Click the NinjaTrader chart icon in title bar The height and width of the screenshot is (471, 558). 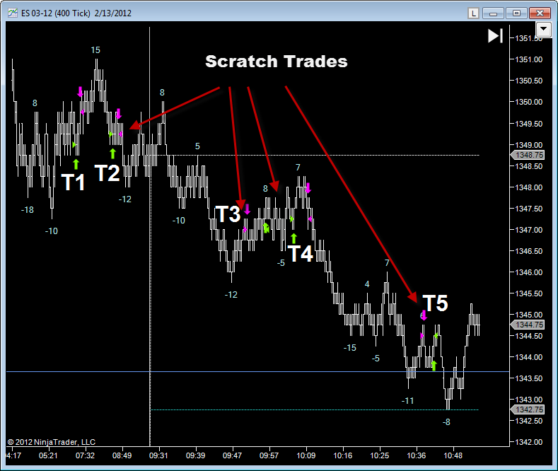coord(13,13)
